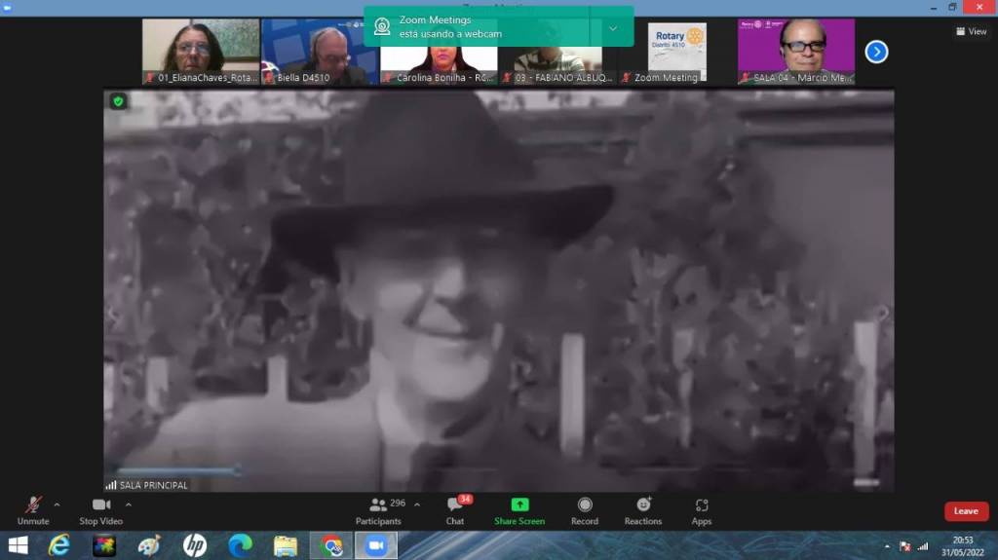The width and height of the screenshot is (998, 560).
Task: Open Microsoft Edge from the taskbar
Action: pyautogui.click(x=240, y=545)
